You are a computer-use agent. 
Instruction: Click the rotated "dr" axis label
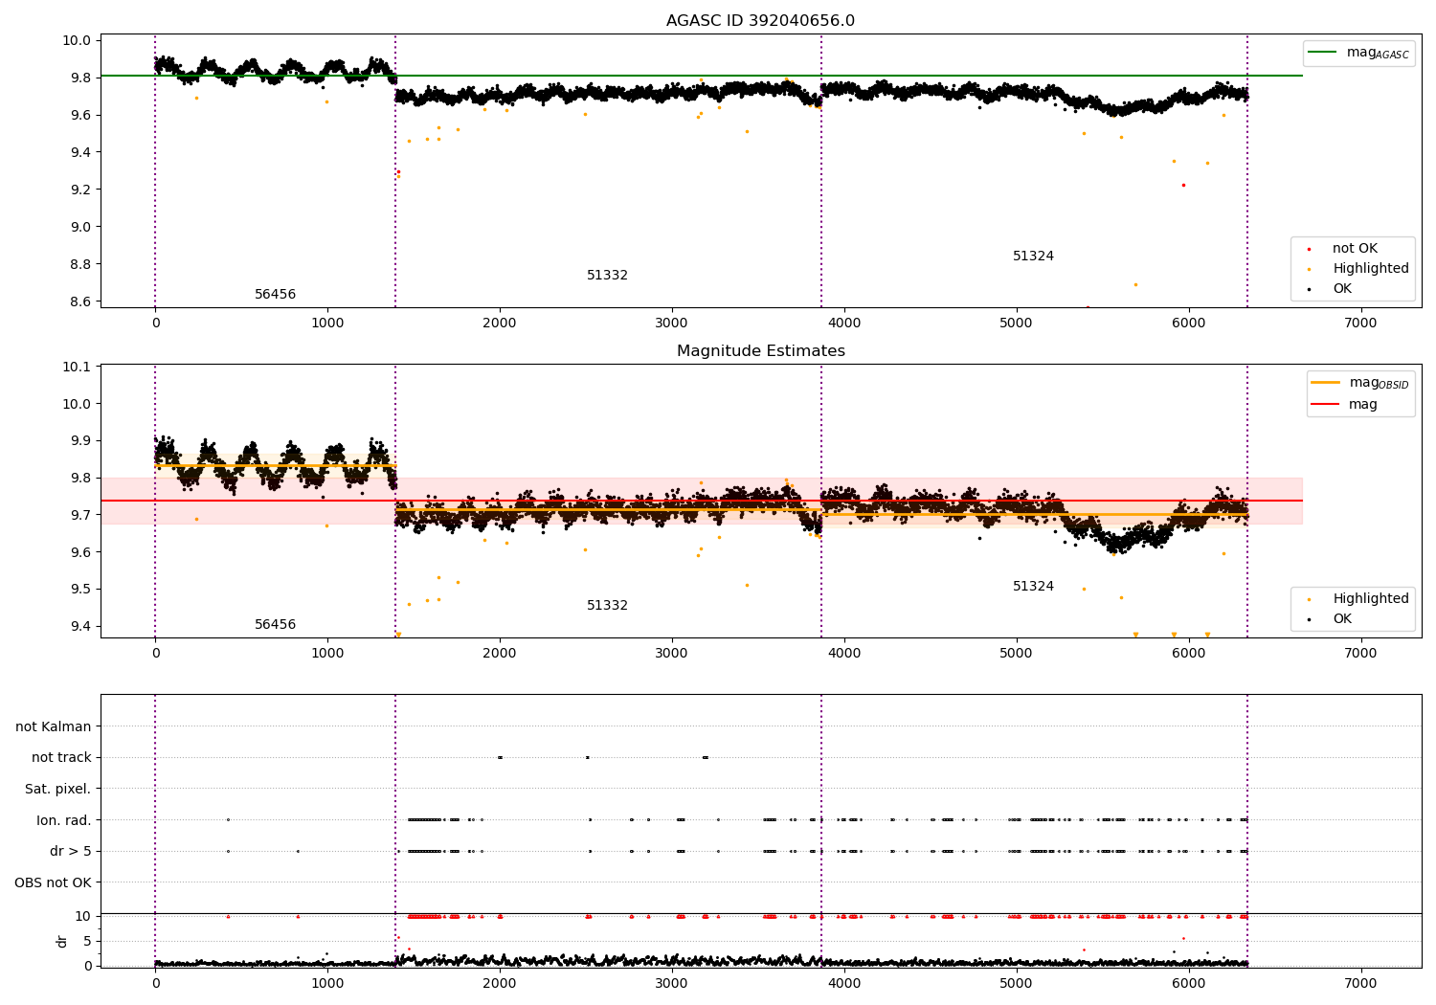(x=62, y=941)
